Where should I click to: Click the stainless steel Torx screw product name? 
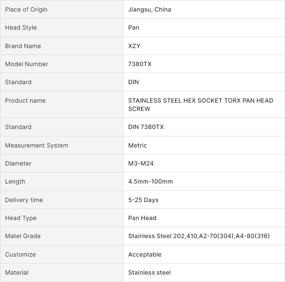(200, 105)
